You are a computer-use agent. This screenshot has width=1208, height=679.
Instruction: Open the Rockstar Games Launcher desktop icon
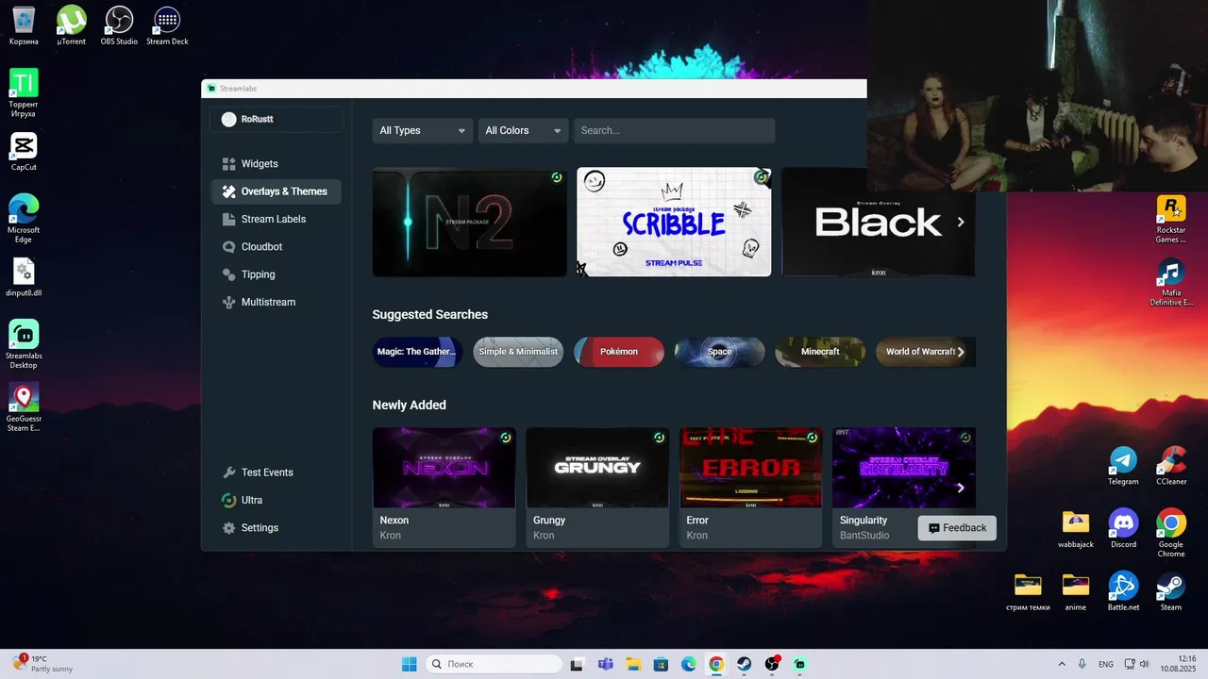click(1171, 219)
